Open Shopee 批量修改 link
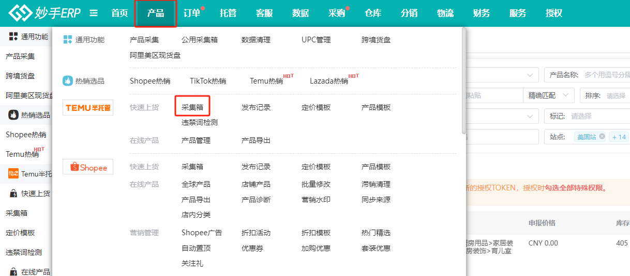This screenshot has height=276, width=630. (x=316, y=184)
